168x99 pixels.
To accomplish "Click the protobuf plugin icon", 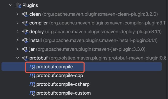I will click(x=25, y=58).
